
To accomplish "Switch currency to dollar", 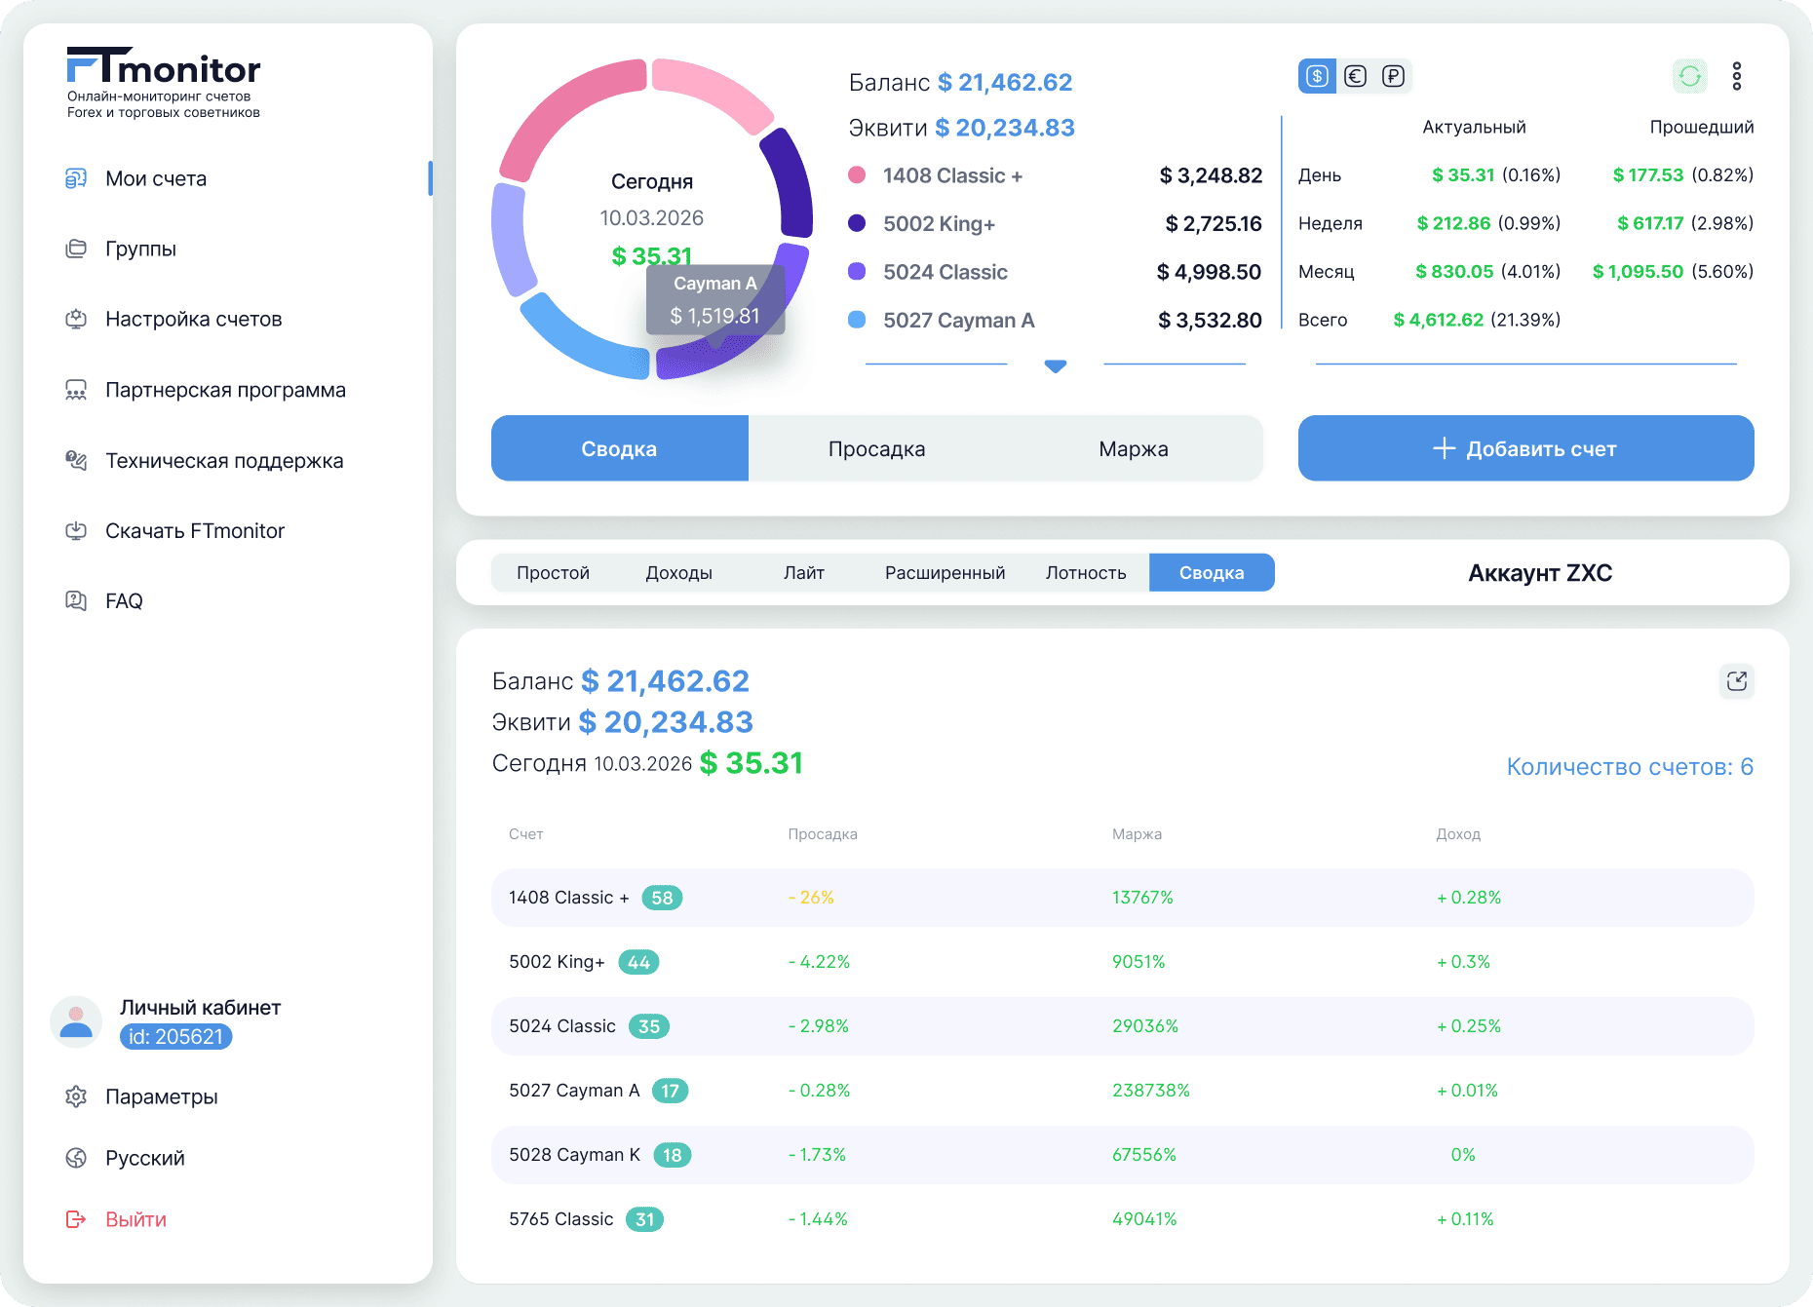I will pyautogui.click(x=1317, y=76).
